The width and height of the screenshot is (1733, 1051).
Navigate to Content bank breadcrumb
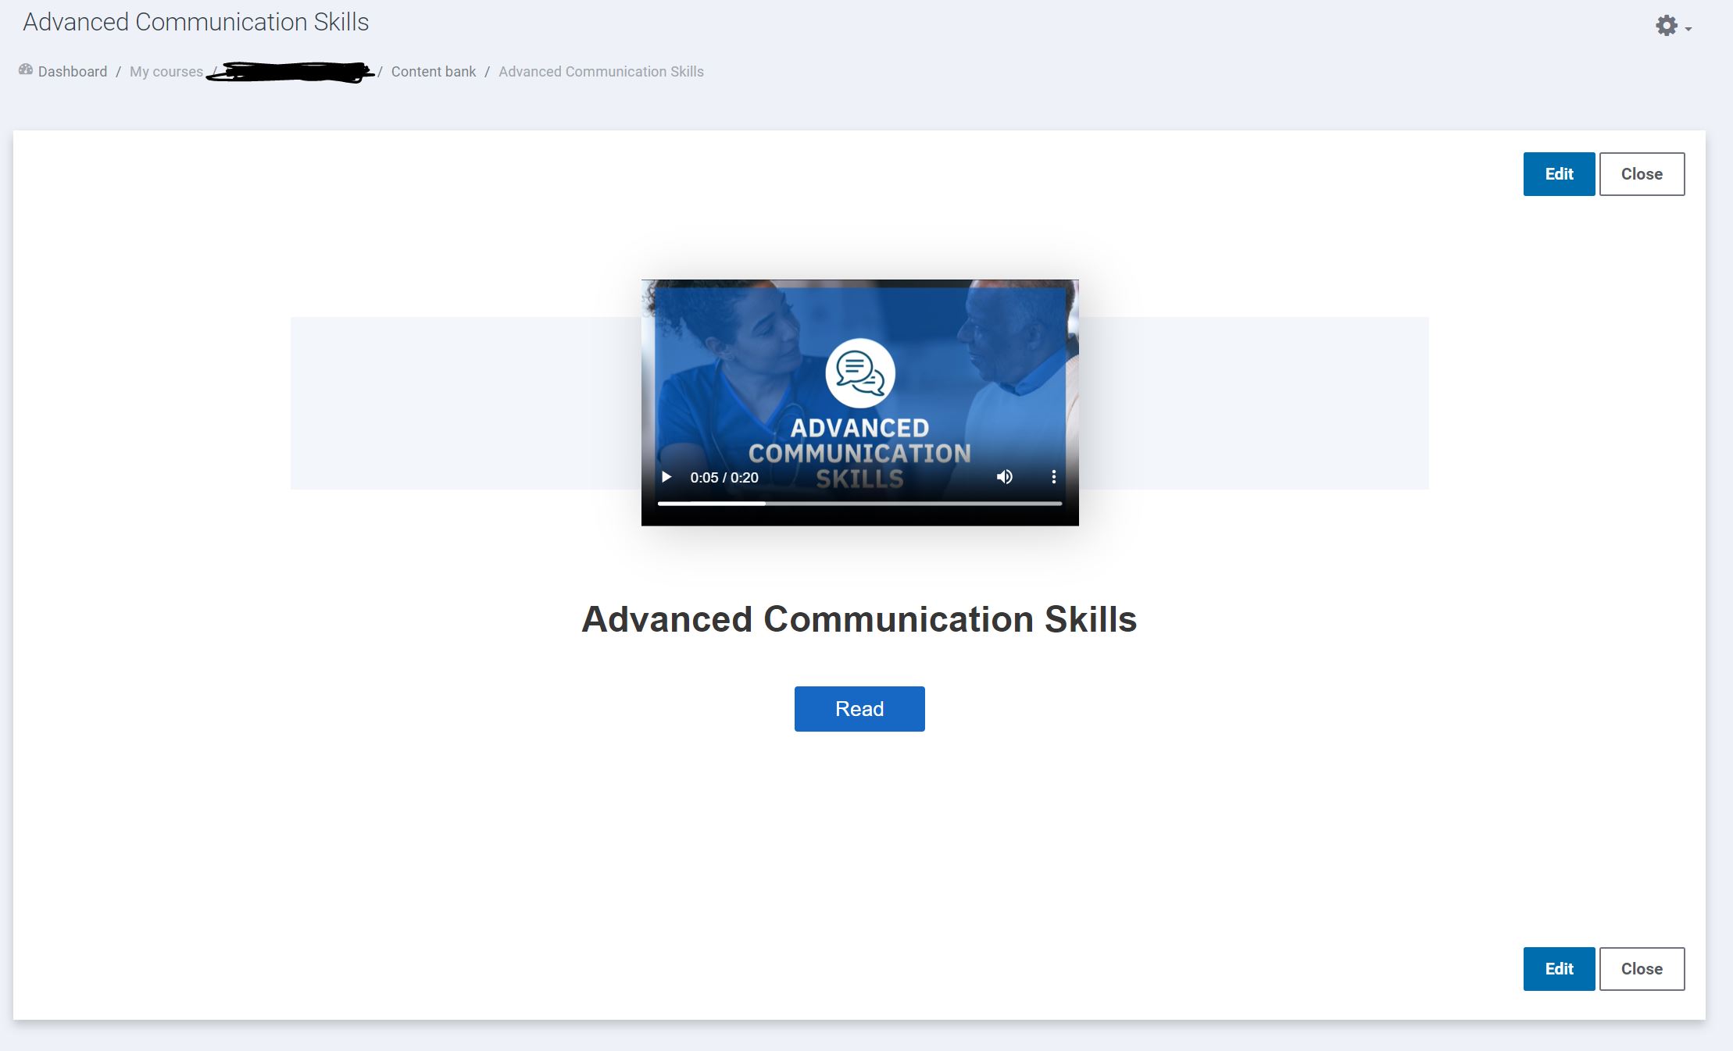click(434, 71)
